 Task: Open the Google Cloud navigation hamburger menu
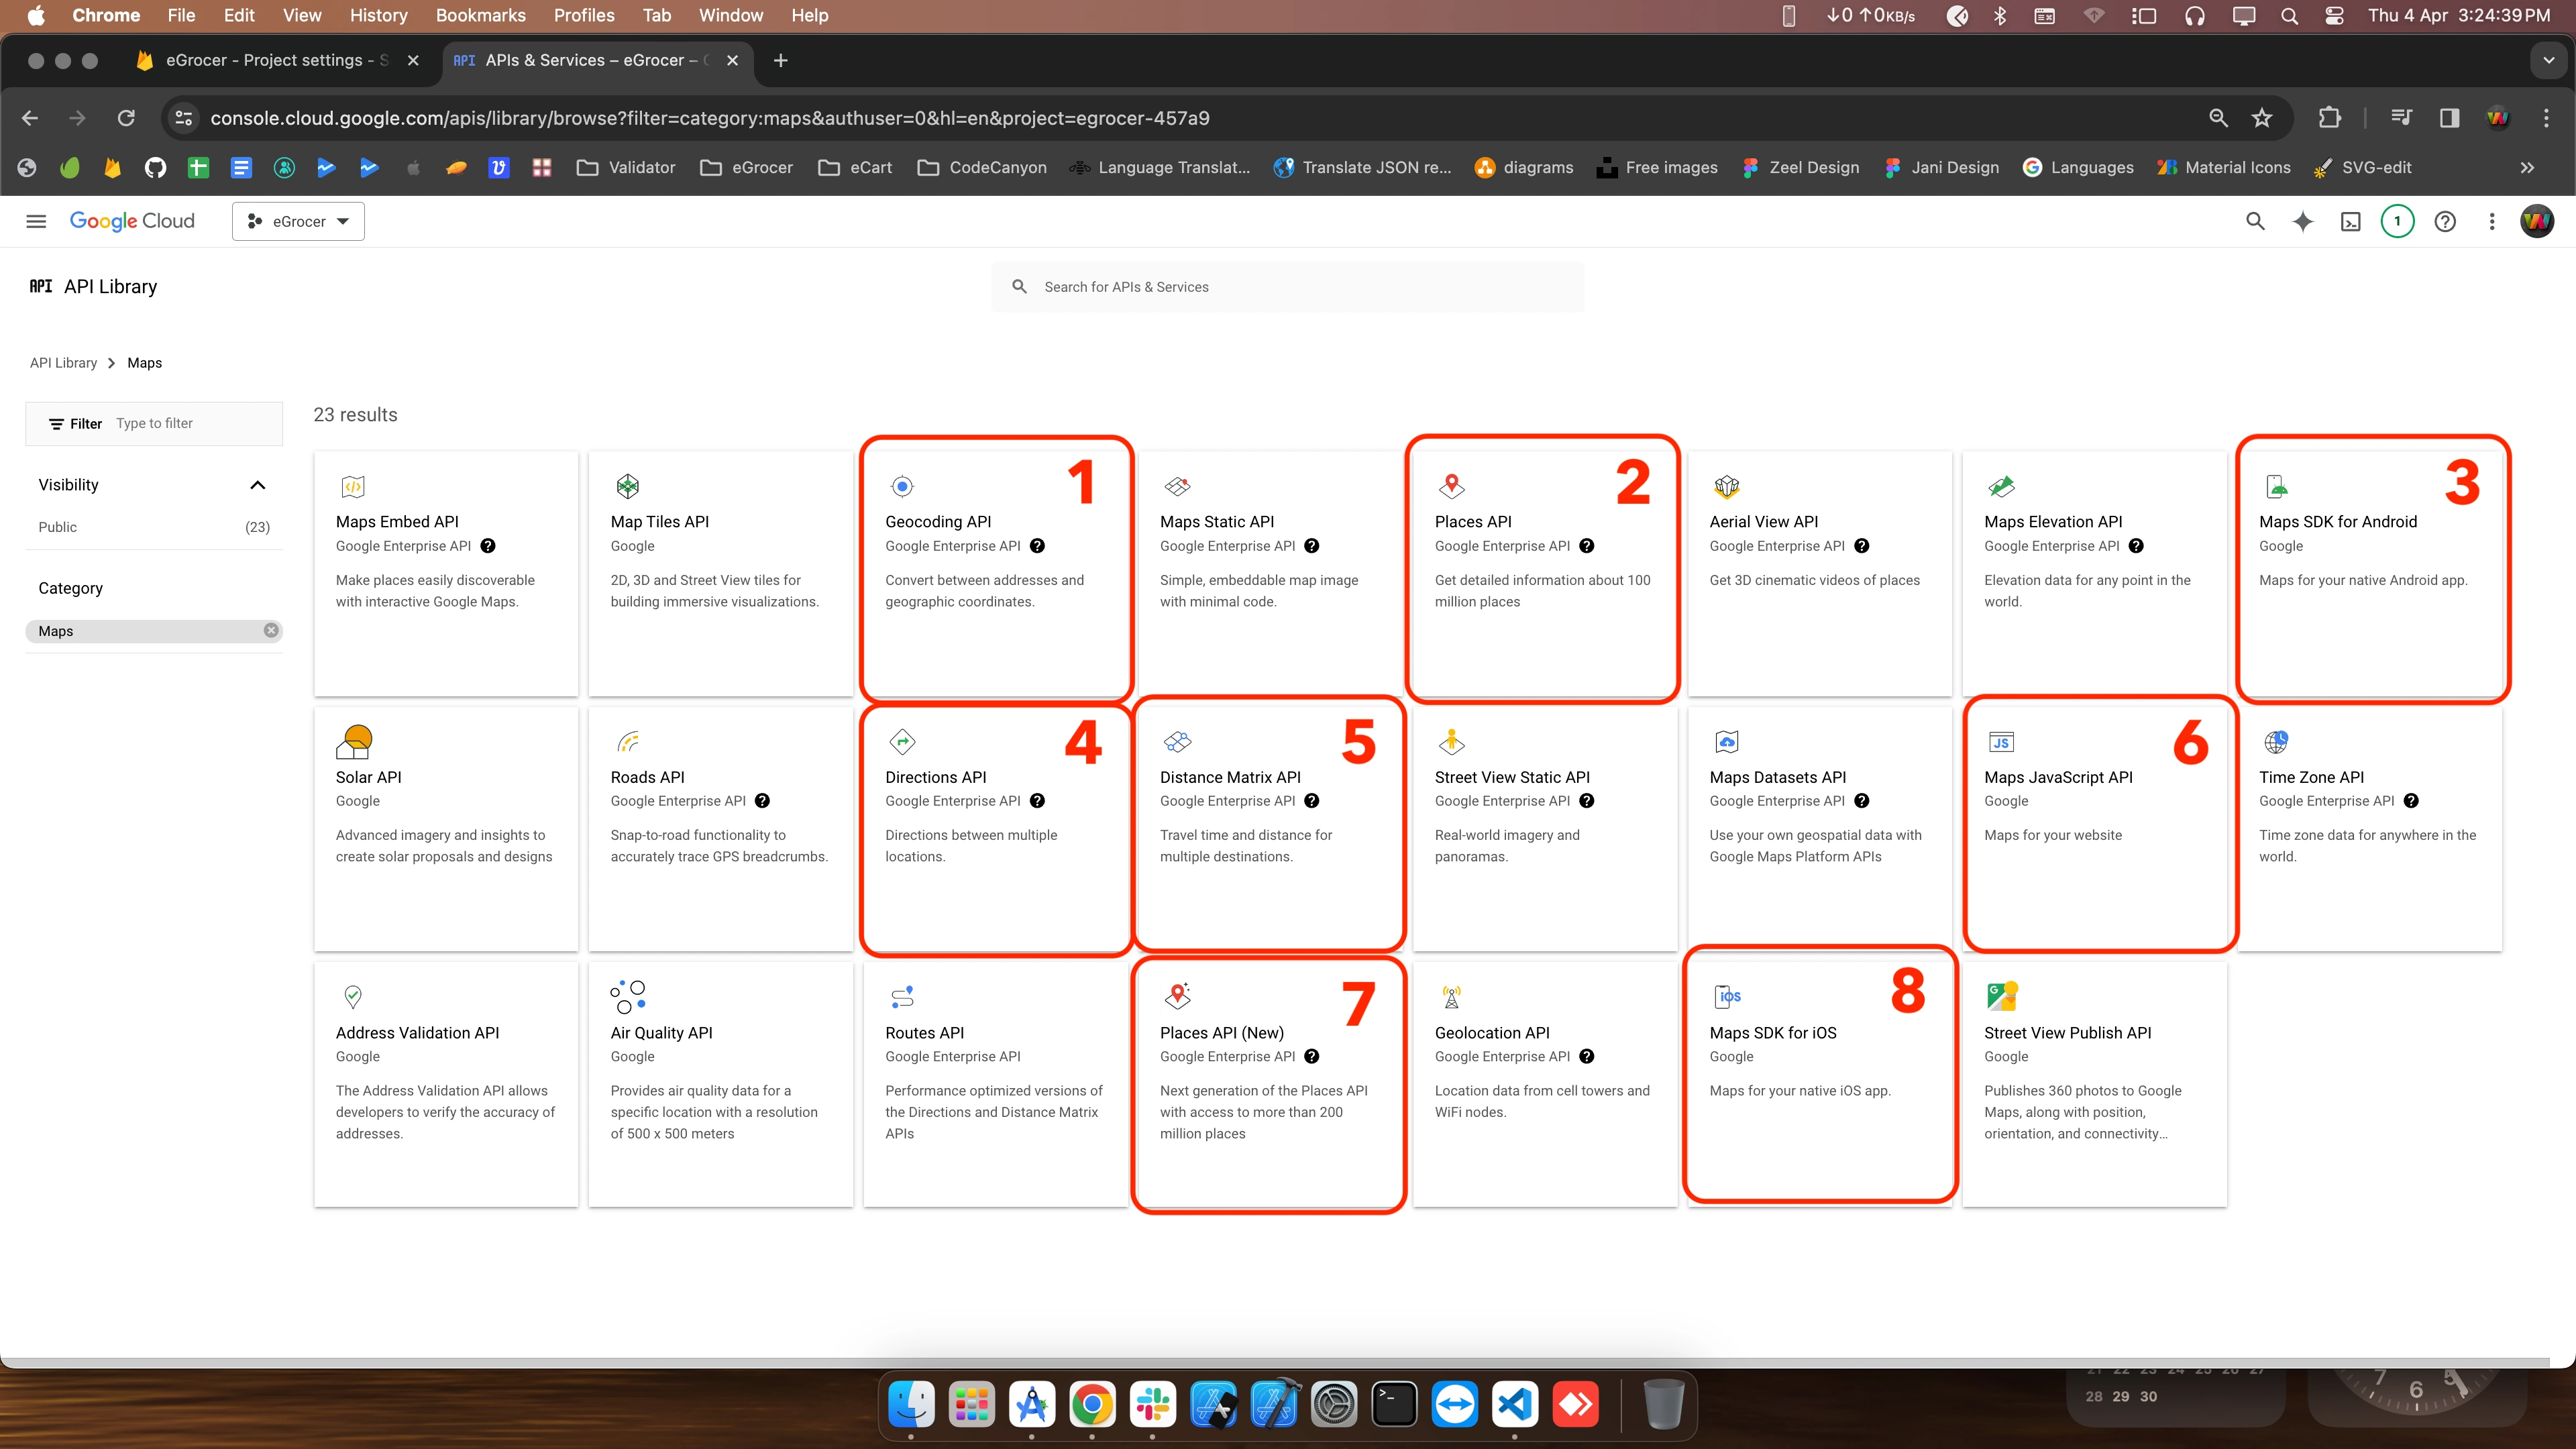(36, 221)
